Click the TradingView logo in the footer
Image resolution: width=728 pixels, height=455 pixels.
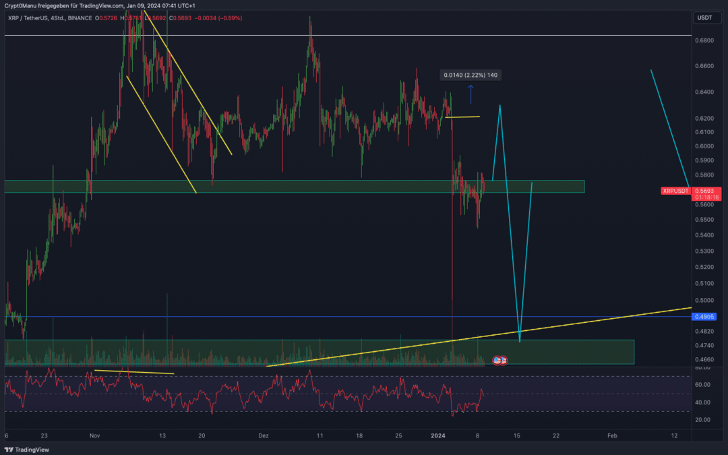pos(27,450)
